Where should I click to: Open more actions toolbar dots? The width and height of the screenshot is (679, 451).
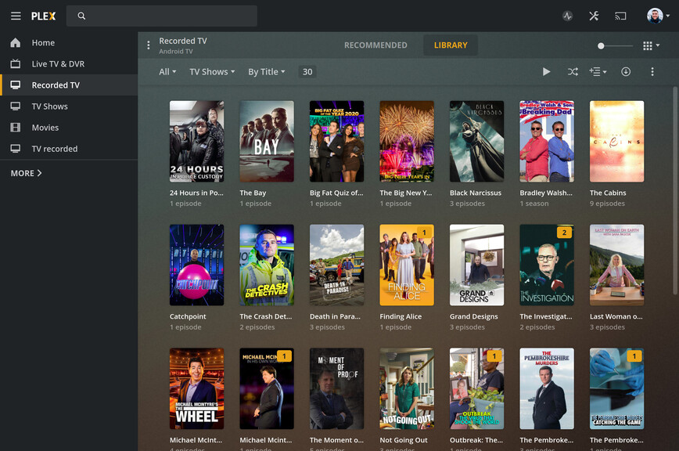(x=652, y=72)
